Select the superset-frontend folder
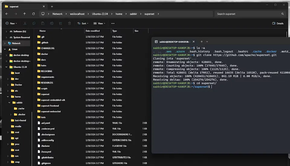 (50, 106)
